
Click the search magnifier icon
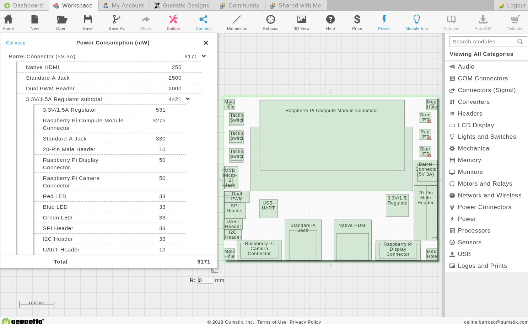click(520, 42)
